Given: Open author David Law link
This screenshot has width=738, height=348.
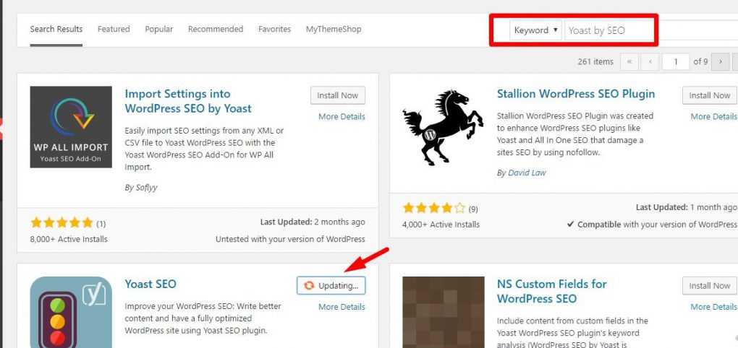Looking at the screenshot, I should (x=527, y=173).
